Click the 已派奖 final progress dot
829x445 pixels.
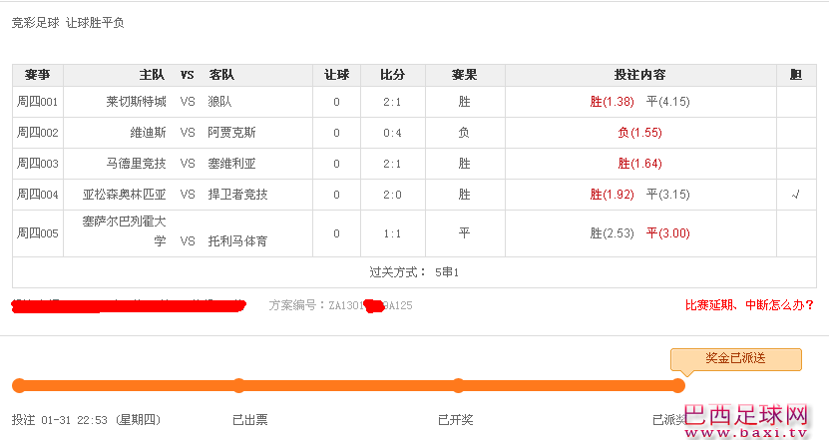coord(678,385)
